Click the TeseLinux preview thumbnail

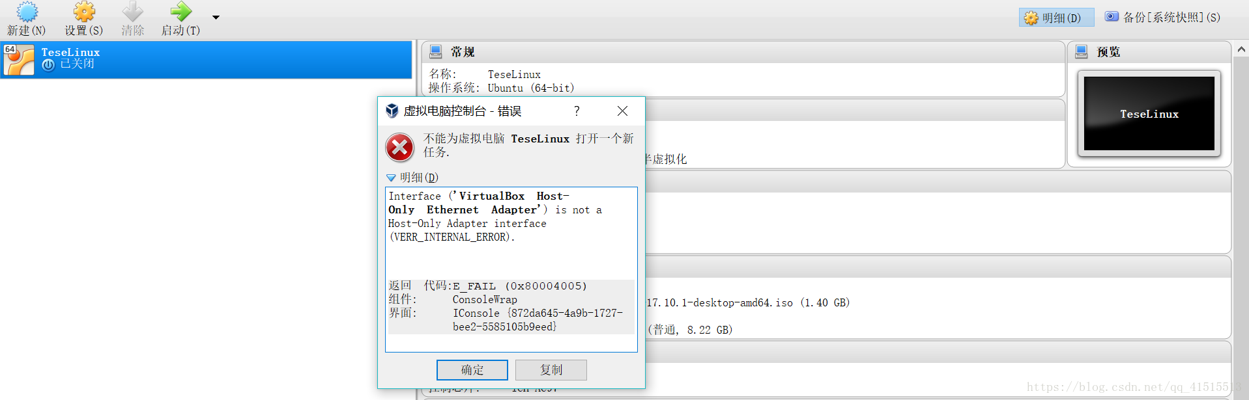coord(1149,114)
